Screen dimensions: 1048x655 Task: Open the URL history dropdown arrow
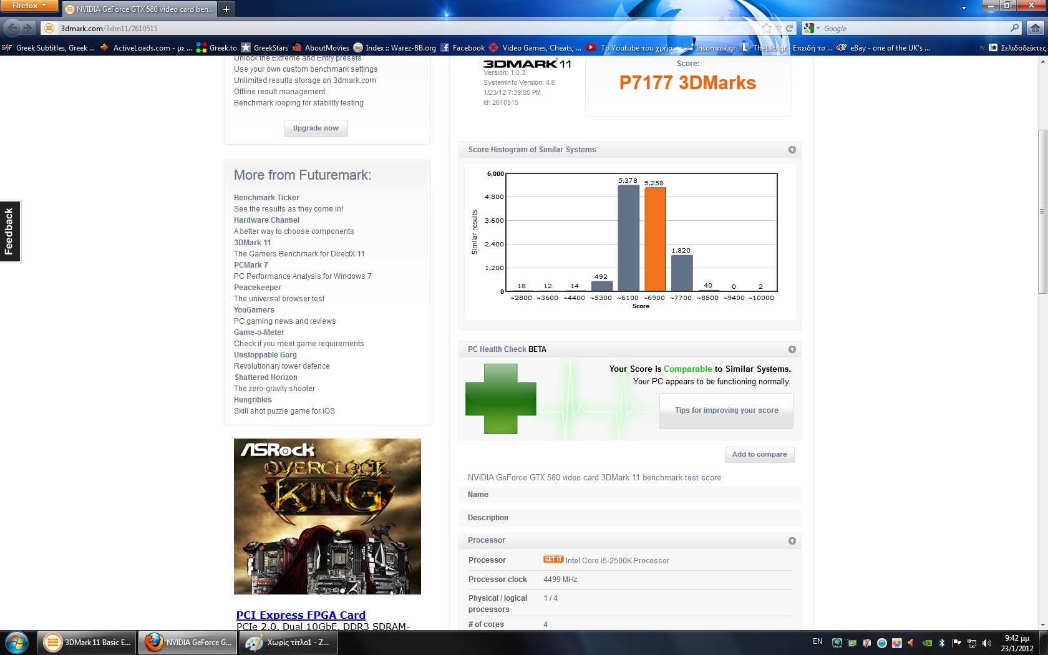pos(779,28)
